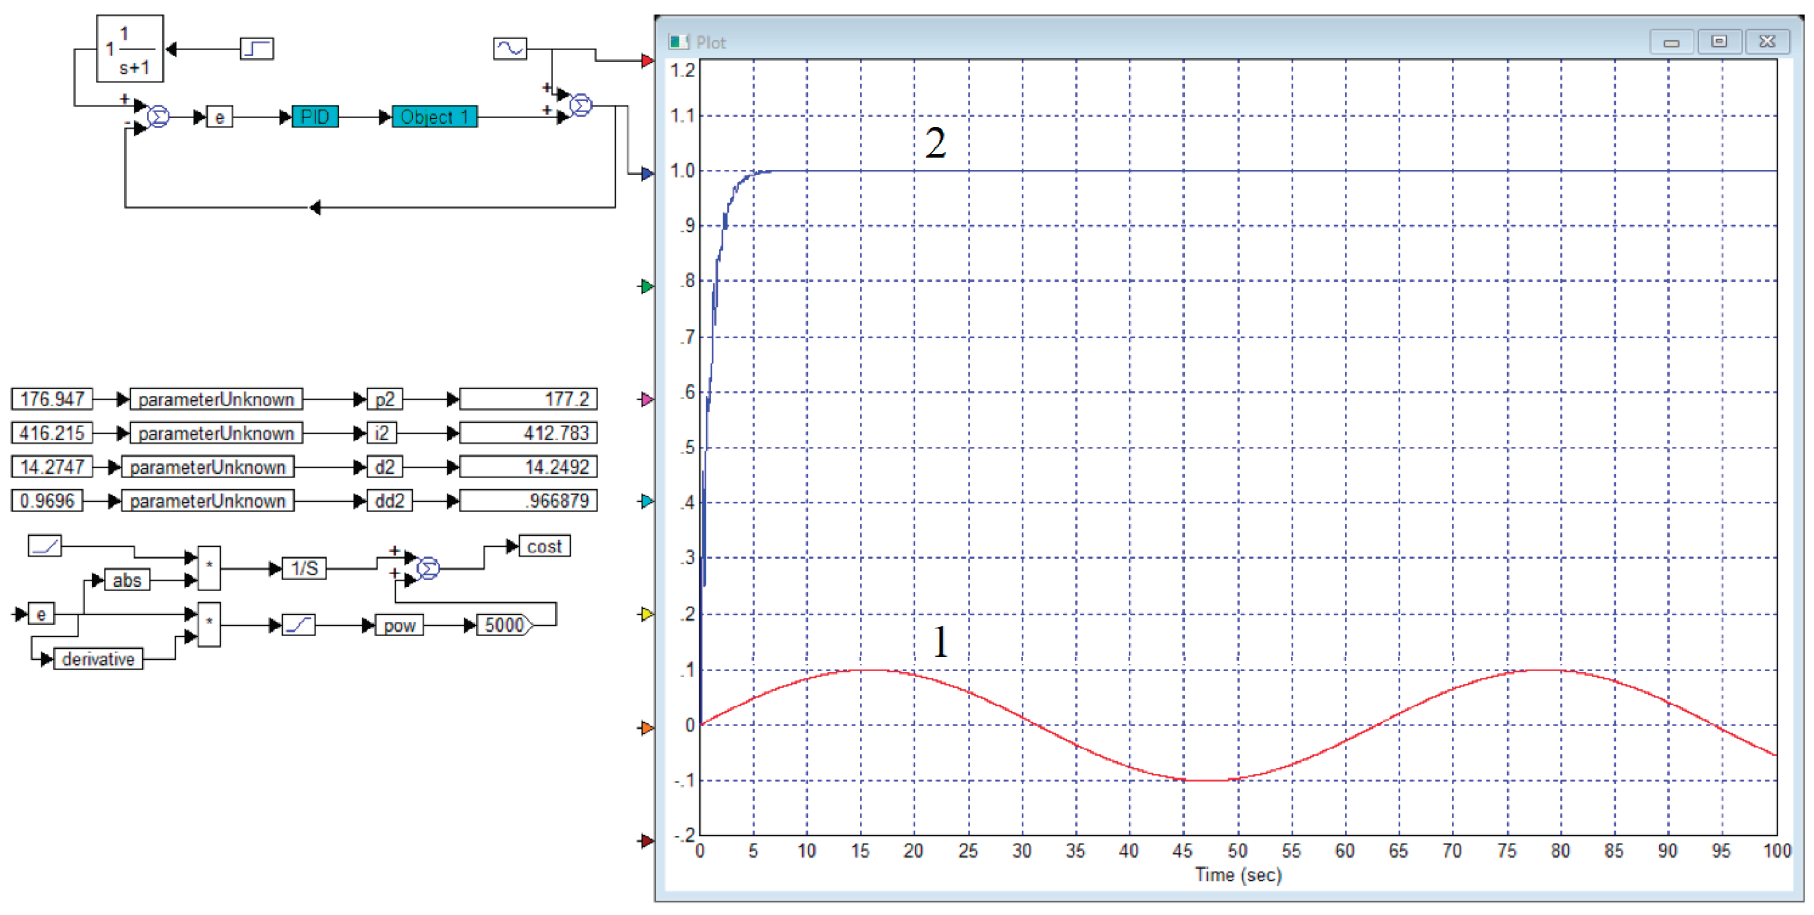Click the yellow plot input connector
1814x915 pixels.
point(647,615)
